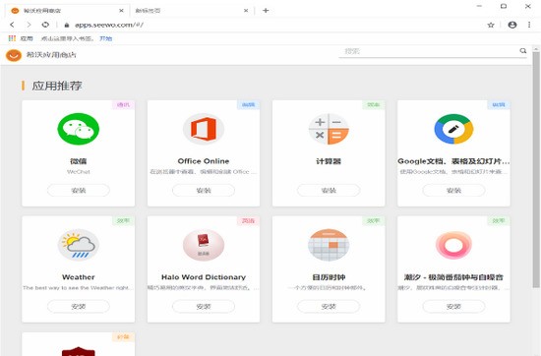This screenshot has width=541, height=356.
Task: Go back using the browser back arrow
Action: coord(13,25)
